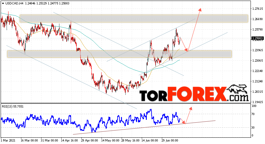Click the RSI level 0 label
The image size is (265, 144).
point(252,136)
